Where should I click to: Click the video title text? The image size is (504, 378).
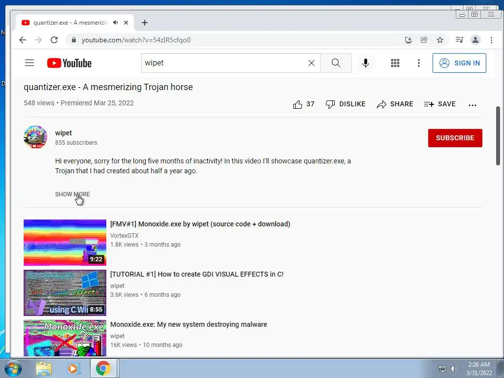pos(108,87)
